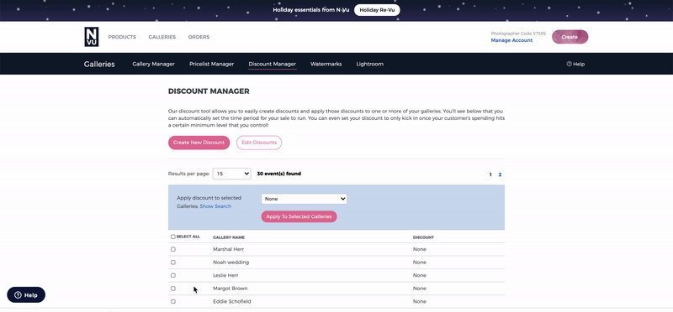
Task: Open the floating Help chat widget
Action: 26,295
